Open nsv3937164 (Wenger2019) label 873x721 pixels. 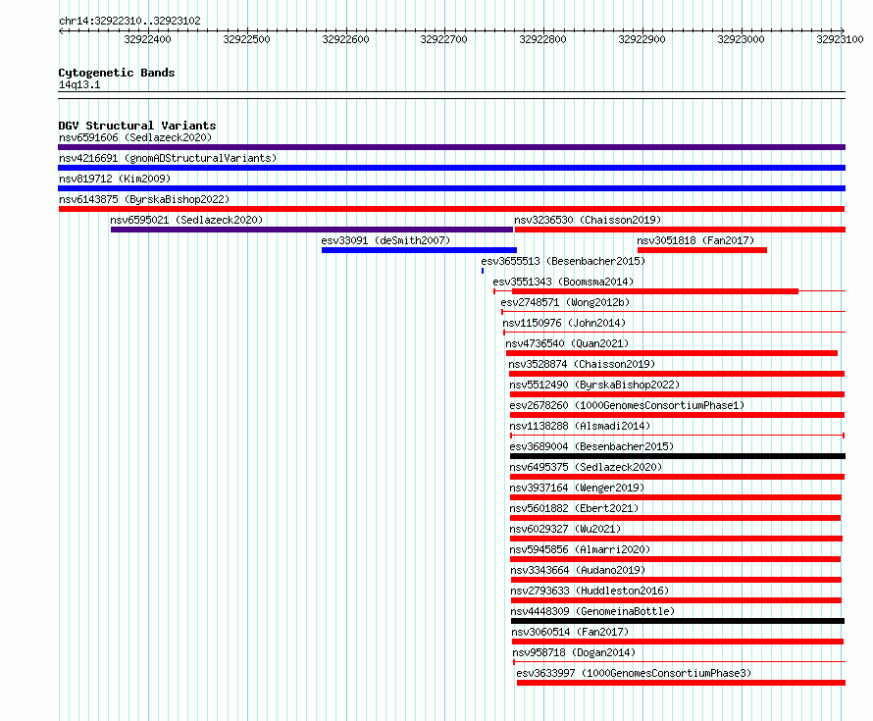click(x=578, y=488)
